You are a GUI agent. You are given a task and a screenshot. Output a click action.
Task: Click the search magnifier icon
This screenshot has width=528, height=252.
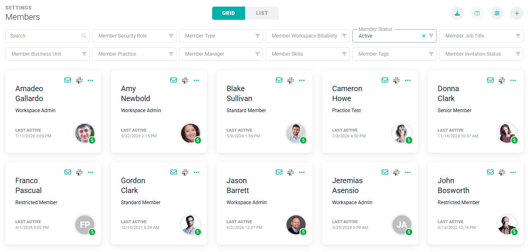[x=84, y=36]
